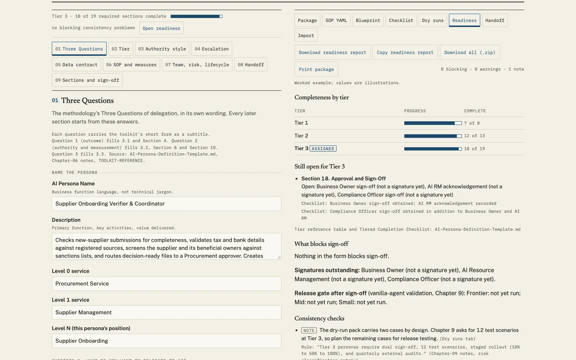Click the '12 of 13' complete value
This screenshot has height=360, width=576.
[x=474, y=136]
